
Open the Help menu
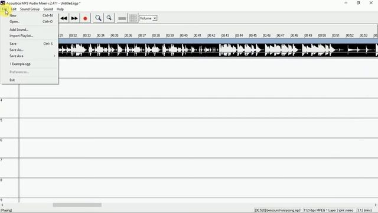tap(60, 9)
